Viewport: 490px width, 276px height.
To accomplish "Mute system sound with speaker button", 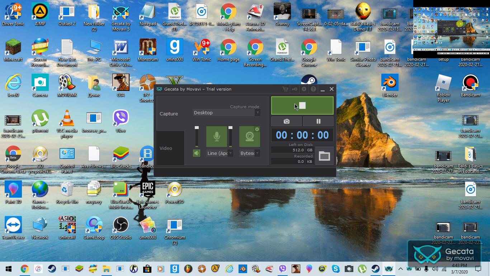I will (196, 153).
